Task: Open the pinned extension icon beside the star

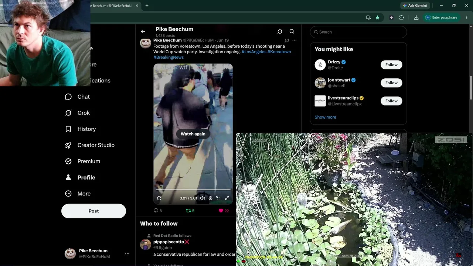Action: point(391,17)
